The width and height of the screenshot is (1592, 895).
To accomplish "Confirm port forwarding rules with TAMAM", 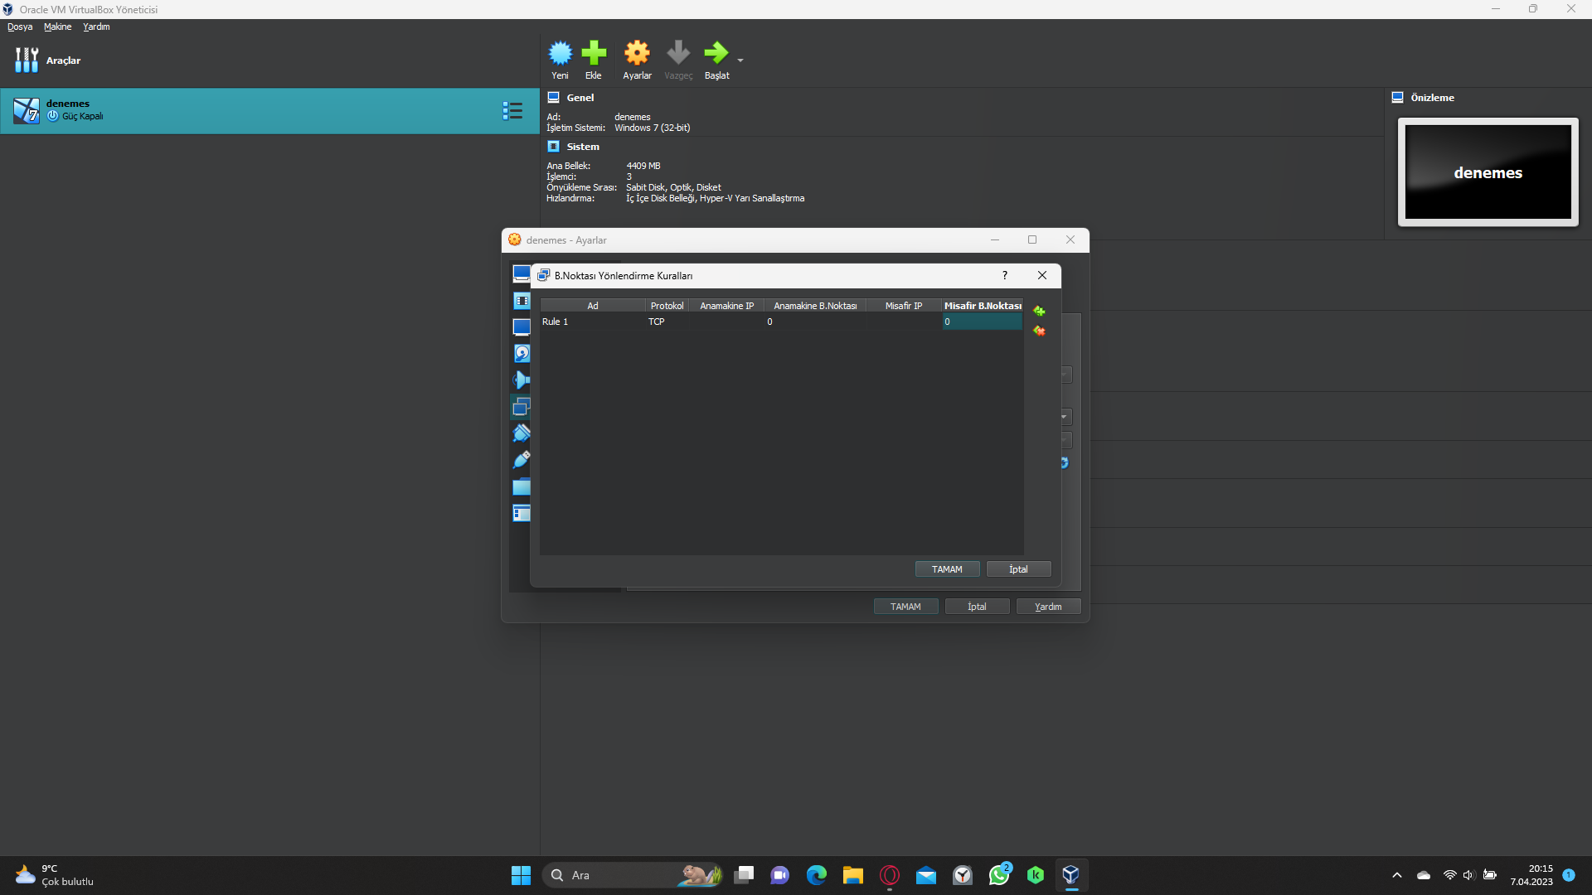I will (x=947, y=569).
